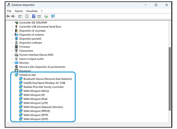
Task: Select Mouse e altri dispositivi di puntamento
Action: [x=42, y=67]
